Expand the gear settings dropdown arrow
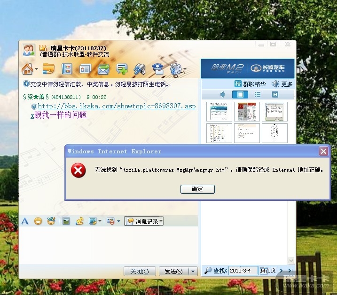 (185, 69)
